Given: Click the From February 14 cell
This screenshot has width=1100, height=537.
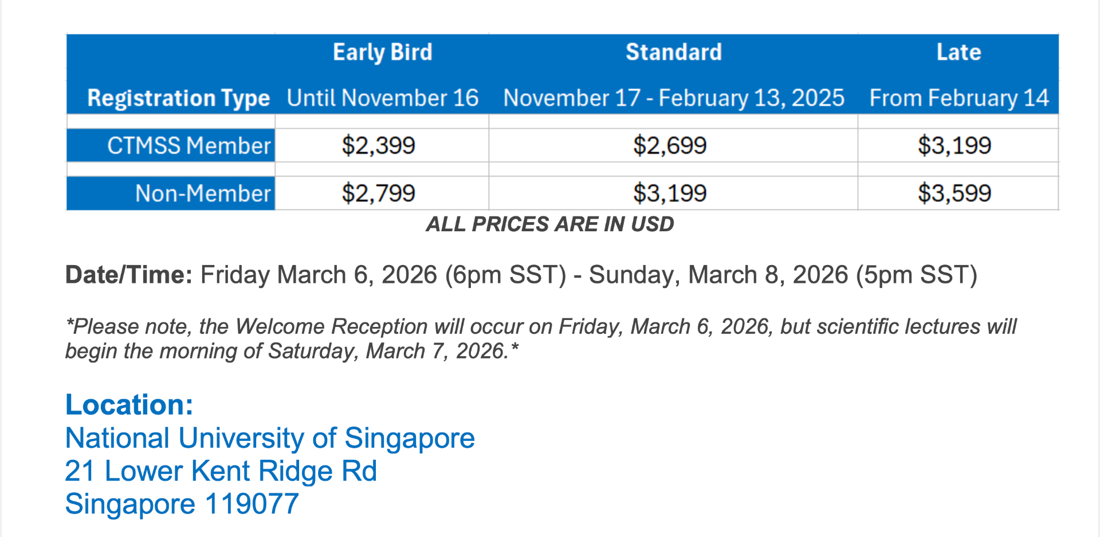Looking at the screenshot, I should pyautogui.click(x=958, y=98).
